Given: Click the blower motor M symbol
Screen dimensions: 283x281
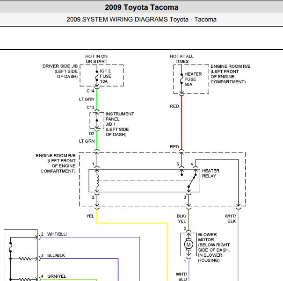Looking at the screenshot, I should pyautogui.click(x=189, y=245).
